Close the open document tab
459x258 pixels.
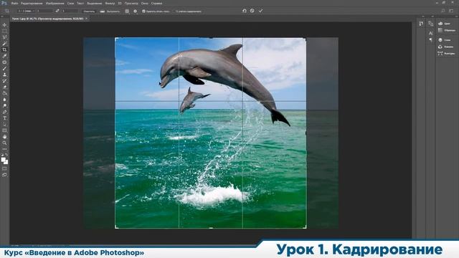tap(86, 19)
